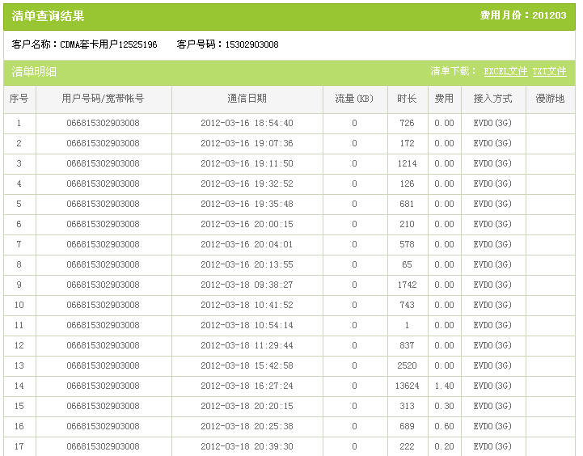Download the EXCEL文件 bill list

pos(505,72)
